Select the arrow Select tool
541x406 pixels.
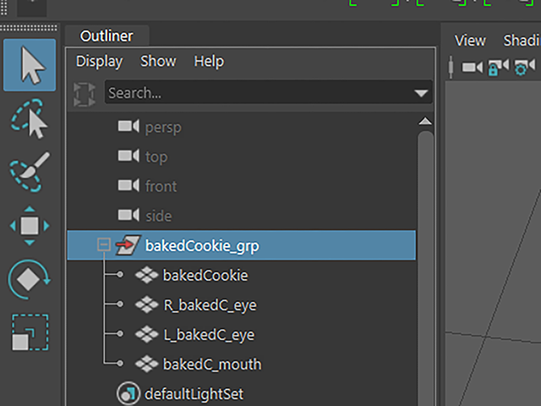pos(30,65)
